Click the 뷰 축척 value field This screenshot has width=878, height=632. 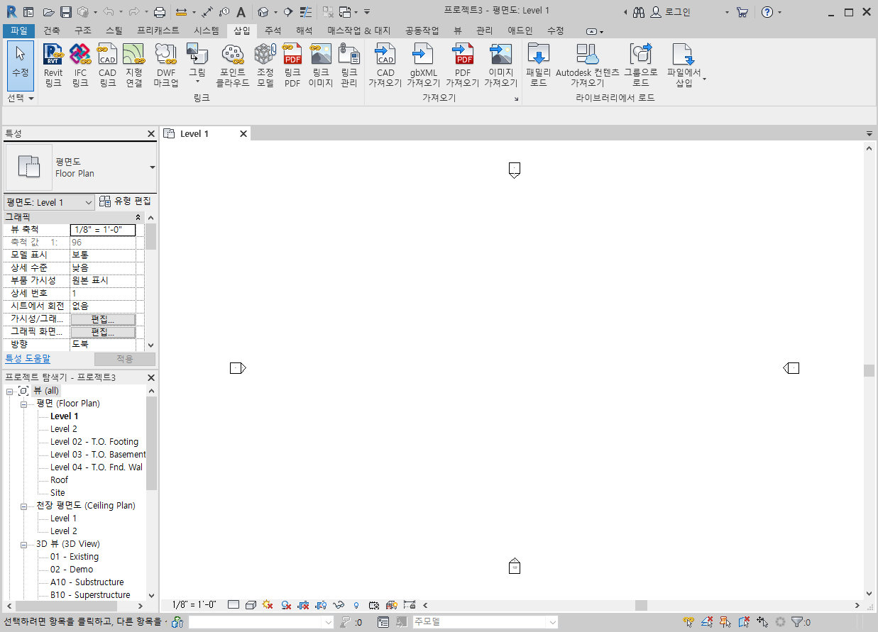click(103, 230)
